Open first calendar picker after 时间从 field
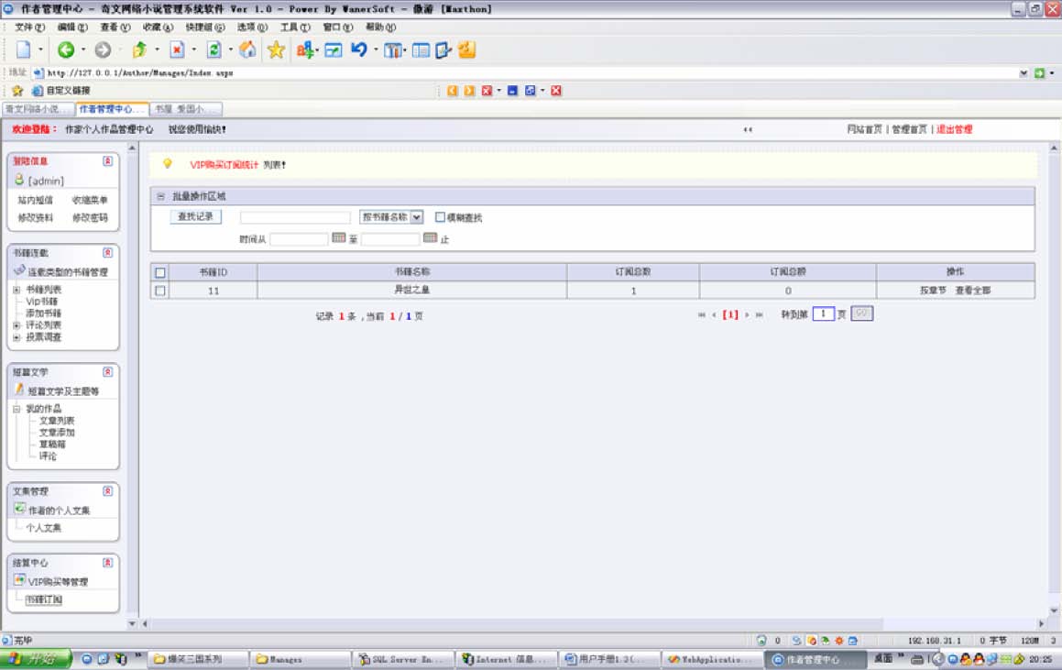Image resolution: width=1062 pixels, height=670 pixels. (x=339, y=237)
